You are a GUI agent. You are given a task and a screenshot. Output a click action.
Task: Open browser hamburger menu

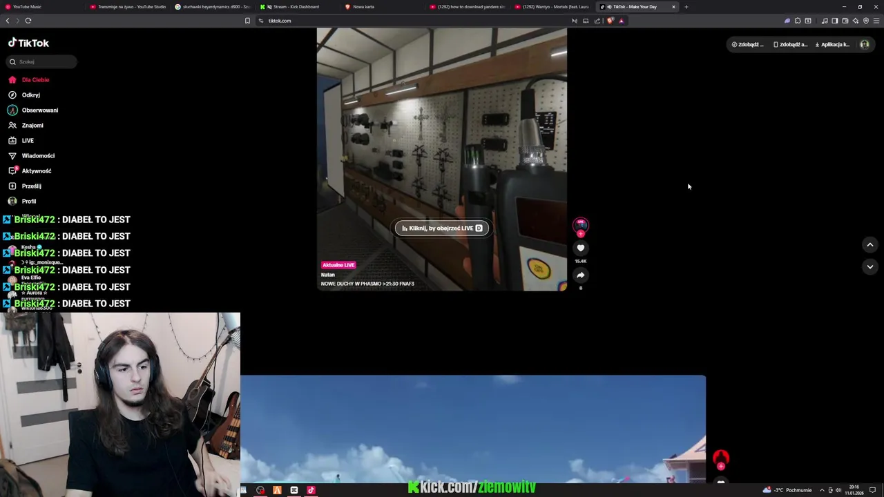coord(876,21)
